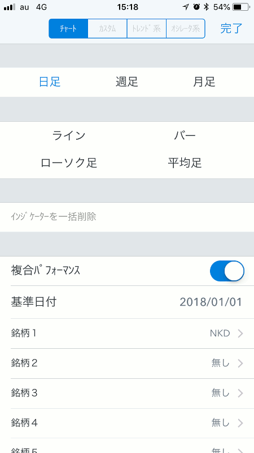This screenshot has height=453, width=254.
Task: Select the 月足 timeframe option
Action: pyautogui.click(x=204, y=82)
